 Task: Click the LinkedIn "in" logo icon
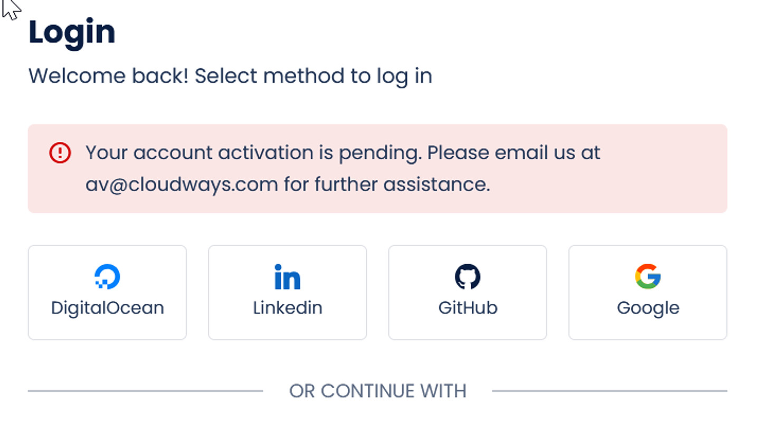(x=287, y=277)
